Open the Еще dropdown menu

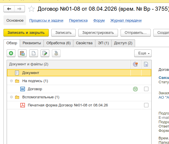point(143,53)
